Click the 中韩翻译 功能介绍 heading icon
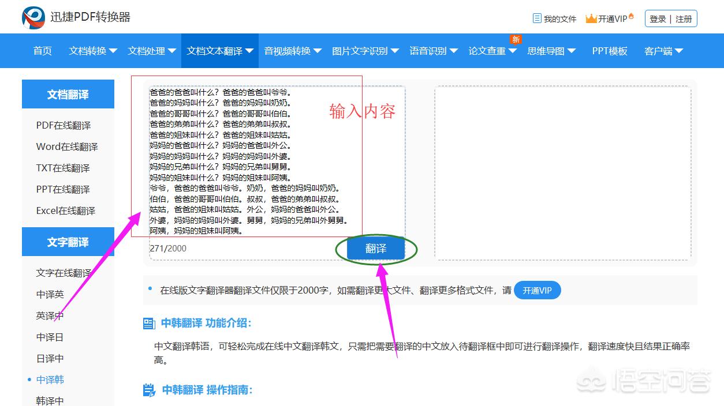Image resolution: width=724 pixels, height=406 pixels. point(149,324)
